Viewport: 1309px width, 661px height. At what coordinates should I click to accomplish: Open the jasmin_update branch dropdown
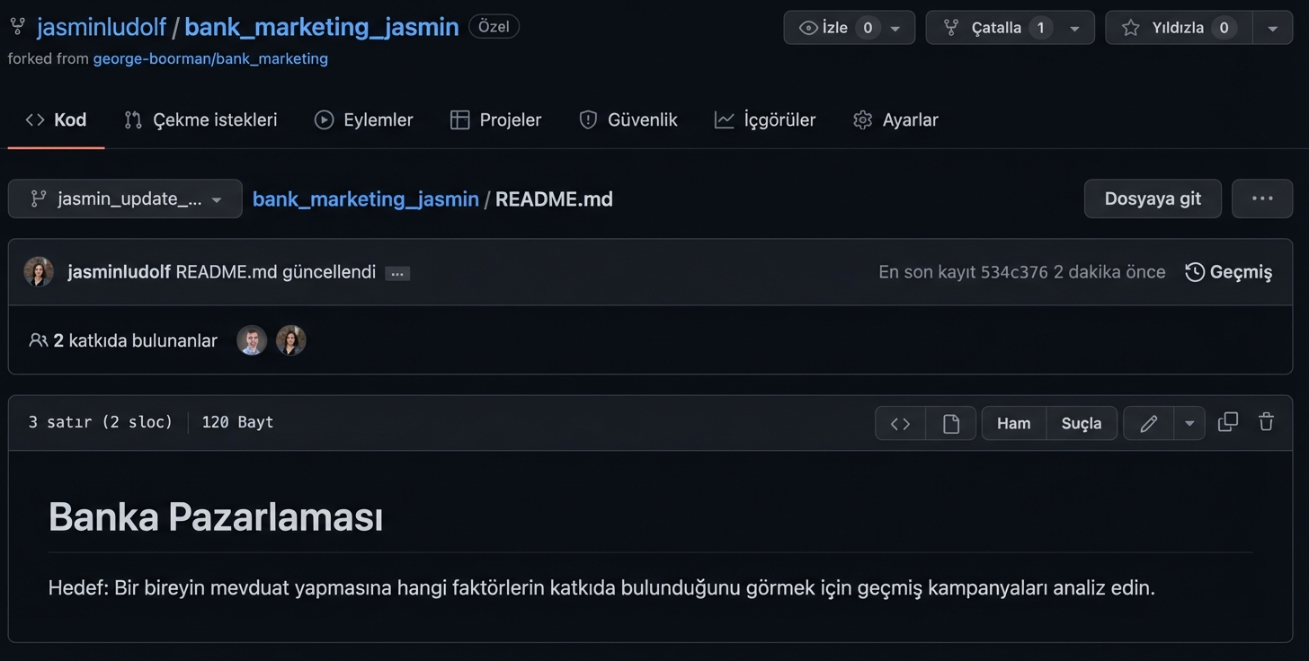[124, 198]
